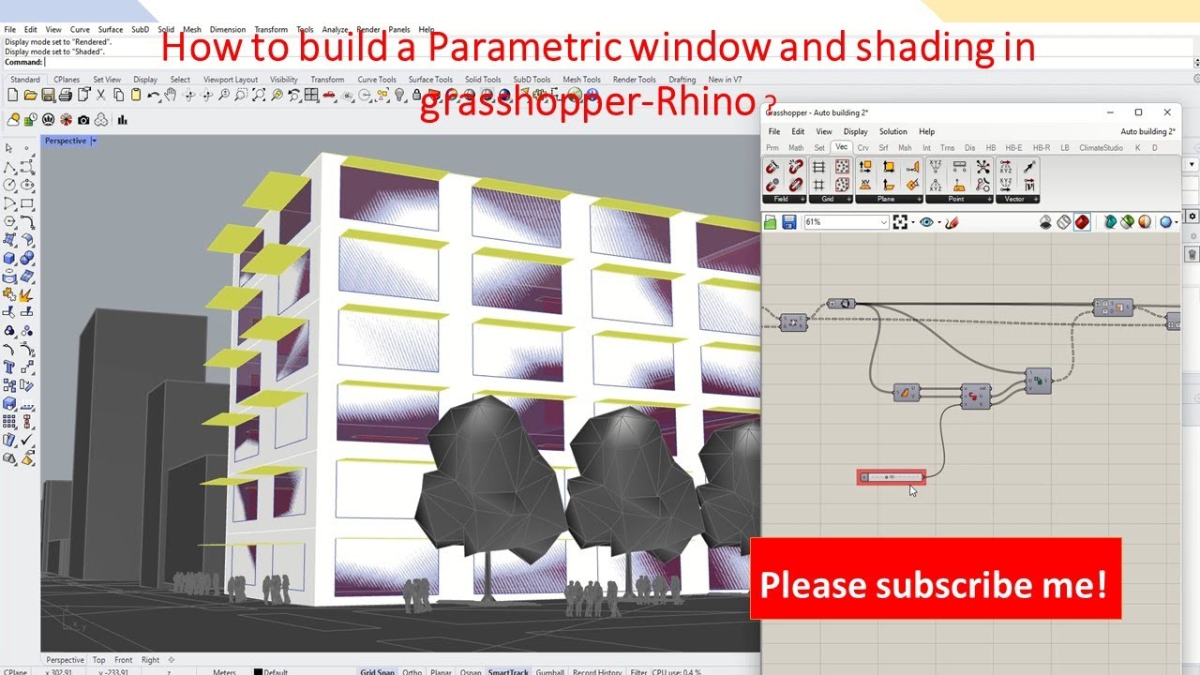The height and width of the screenshot is (675, 1200).
Task: Click the Grasshopper open file green folder icon
Action: click(770, 222)
